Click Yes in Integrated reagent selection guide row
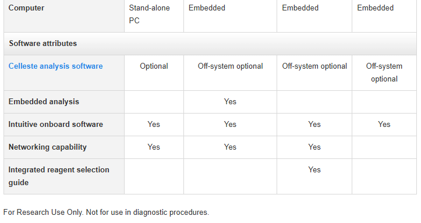This screenshot has height=223, width=421. [x=314, y=169]
